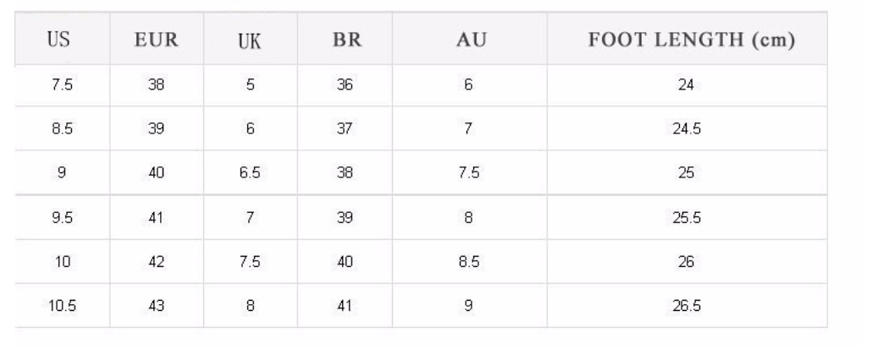
Task: Select the EUR column header
Action: [156, 39]
